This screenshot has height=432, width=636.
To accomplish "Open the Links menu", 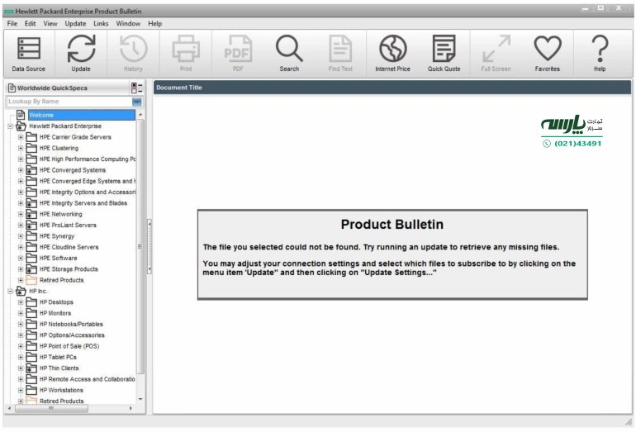I will [101, 23].
